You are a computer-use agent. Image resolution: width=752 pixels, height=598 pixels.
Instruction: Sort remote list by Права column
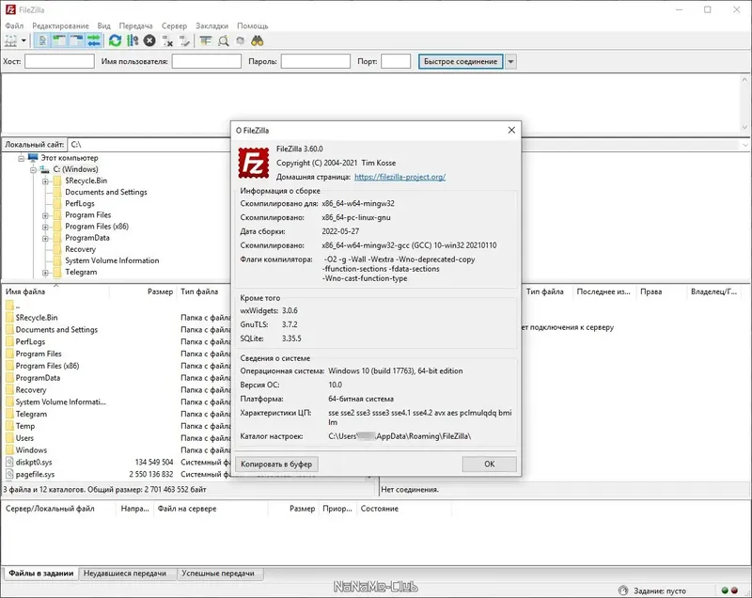(x=661, y=291)
